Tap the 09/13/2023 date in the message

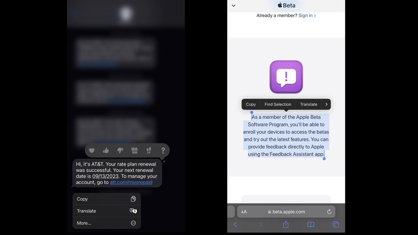(x=106, y=176)
